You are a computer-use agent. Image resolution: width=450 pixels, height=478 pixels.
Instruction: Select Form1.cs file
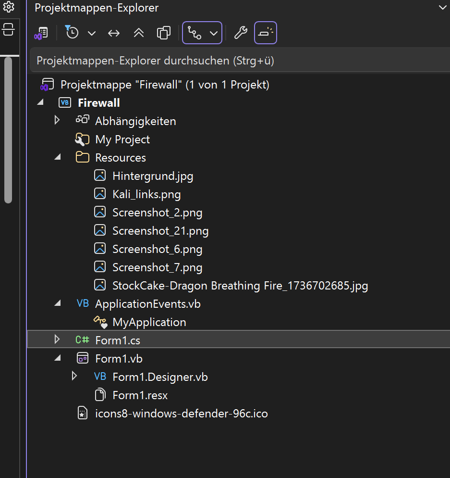118,340
